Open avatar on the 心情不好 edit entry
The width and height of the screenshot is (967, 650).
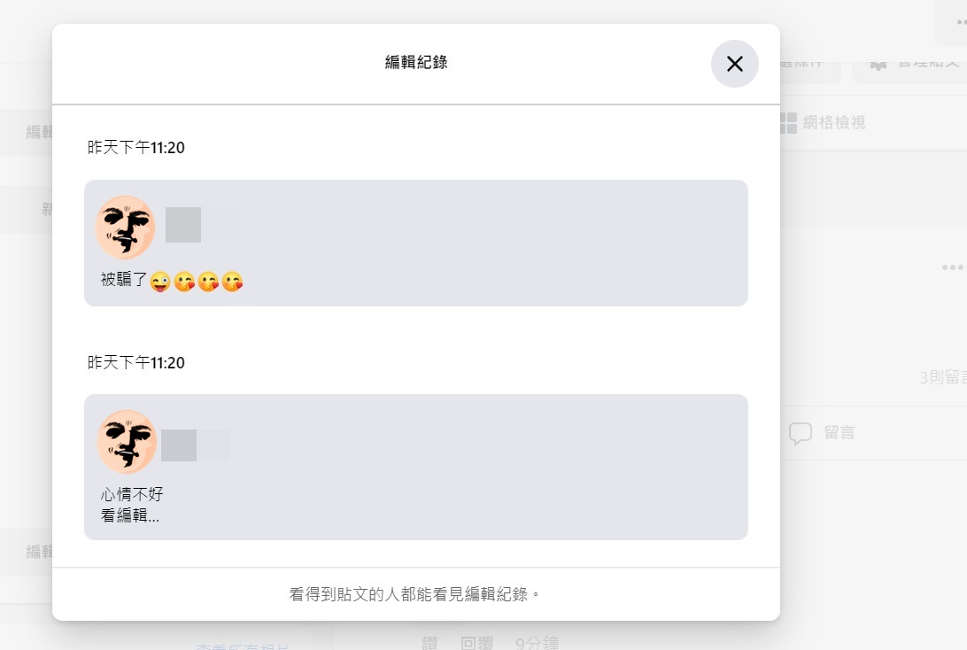pos(127,442)
